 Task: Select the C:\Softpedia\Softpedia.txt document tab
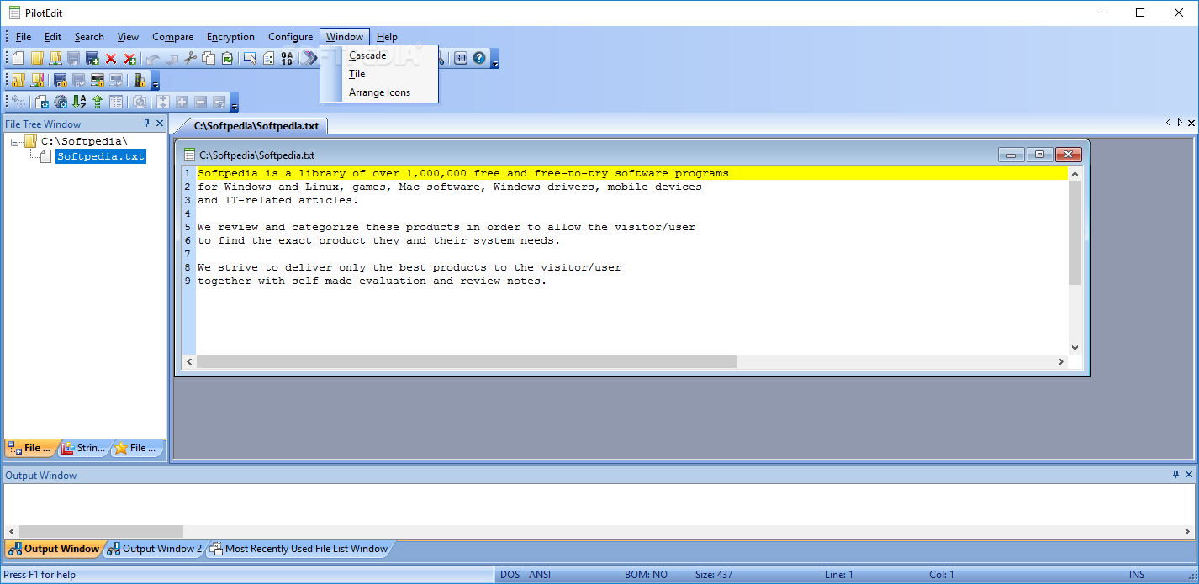point(256,126)
